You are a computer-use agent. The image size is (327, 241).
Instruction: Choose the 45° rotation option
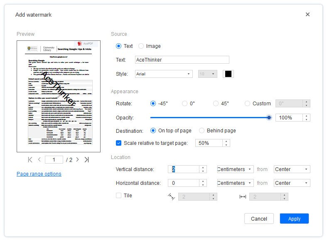click(x=216, y=103)
